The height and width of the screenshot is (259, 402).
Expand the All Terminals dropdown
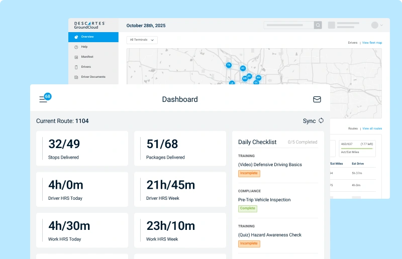(x=143, y=40)
